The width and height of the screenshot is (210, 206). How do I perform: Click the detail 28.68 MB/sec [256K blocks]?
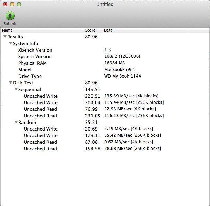(x=133, y=148)
